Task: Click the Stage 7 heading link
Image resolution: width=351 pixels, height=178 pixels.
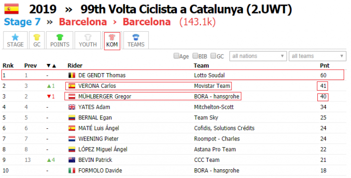Action: click(22, 22)
